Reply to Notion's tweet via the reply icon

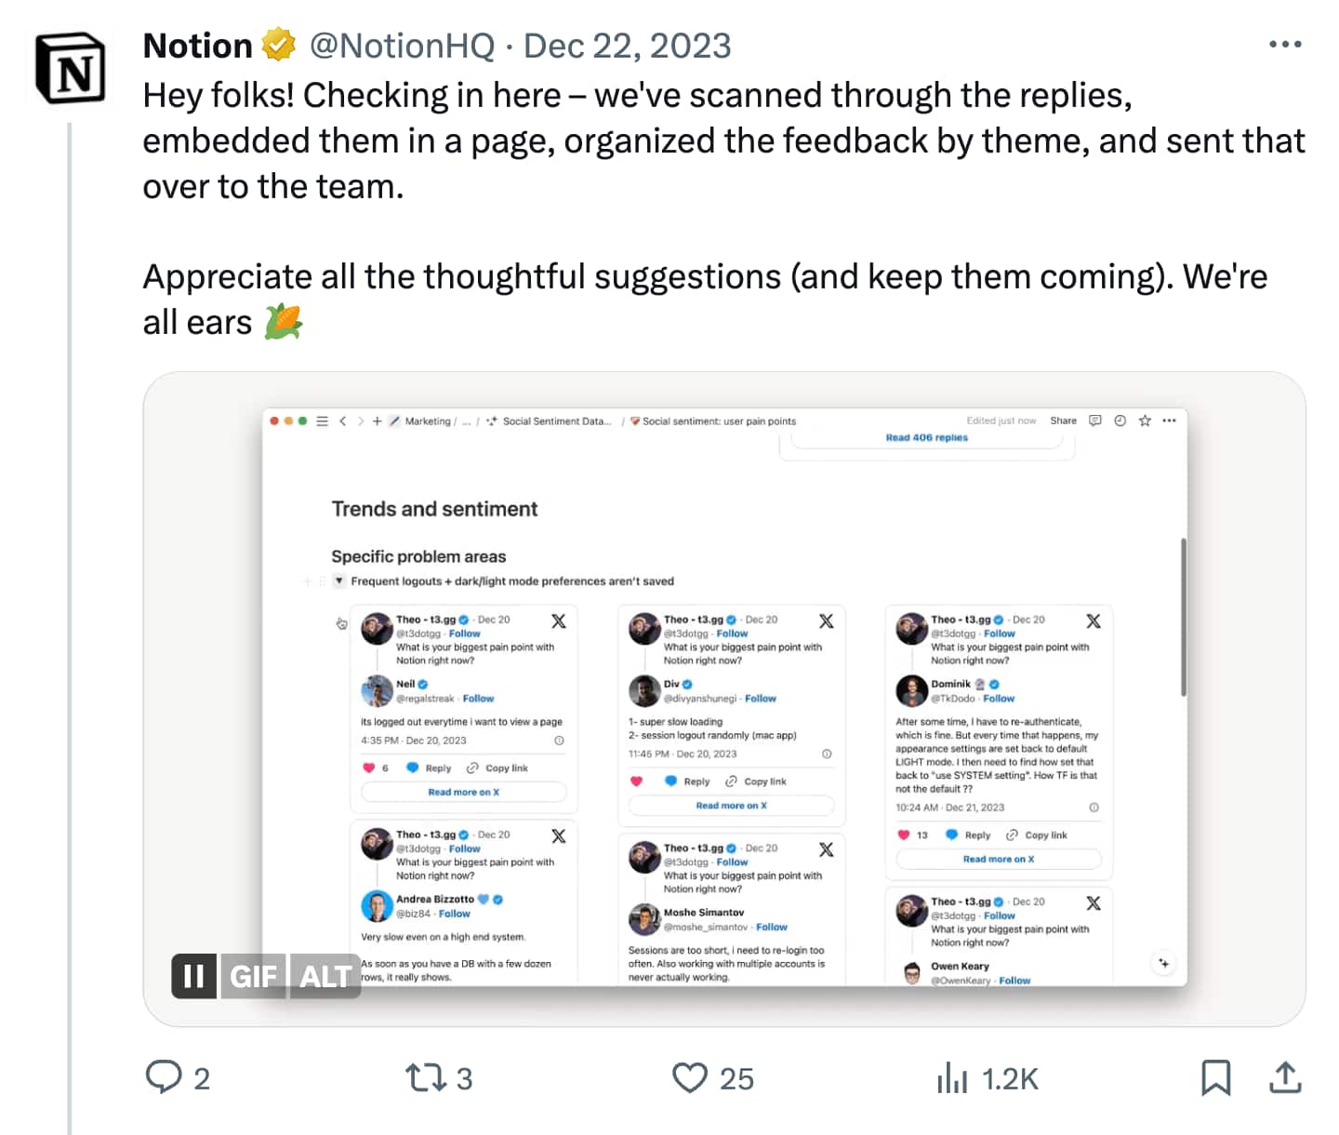pyautogui.click(x=166, y=1078)
